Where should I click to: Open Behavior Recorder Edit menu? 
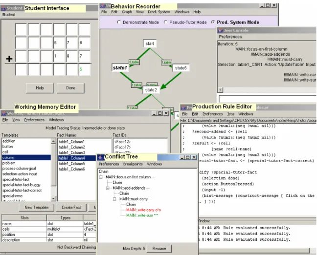click(x=114, y=12)
